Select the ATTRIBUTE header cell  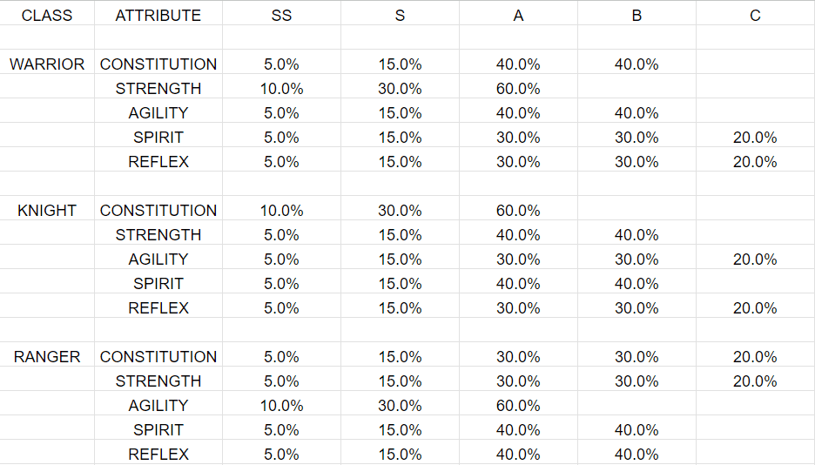pyautogui.click(x=158, y=15)
